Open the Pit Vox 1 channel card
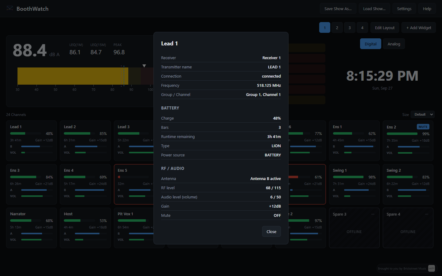Viewport: 442px width, 276px height. click(x=134, y=228)
